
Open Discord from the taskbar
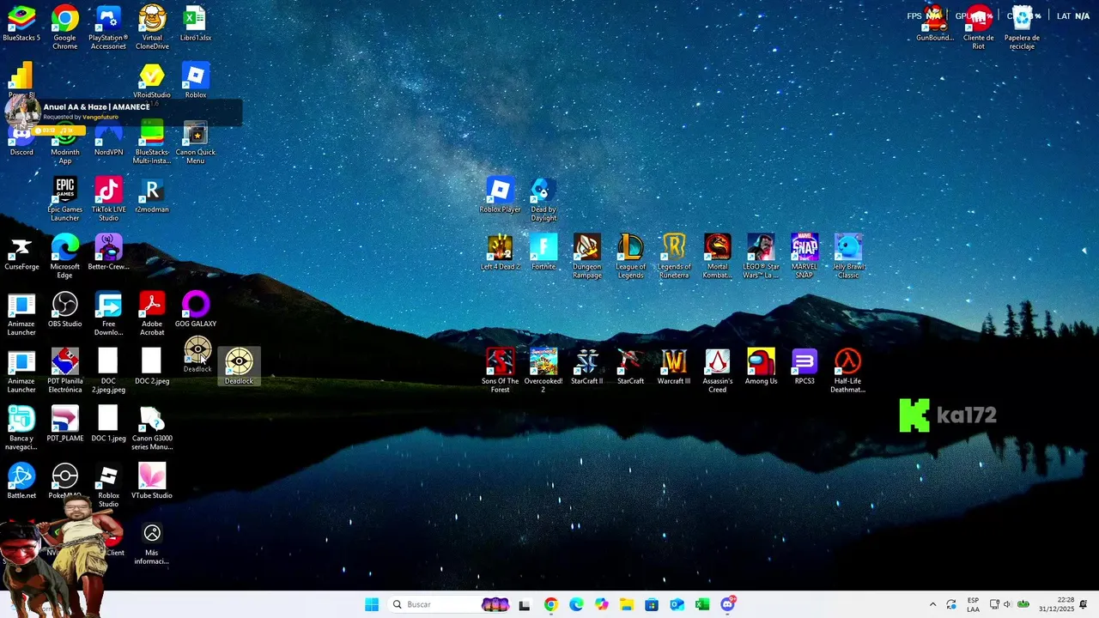pyautogui.click(x=728, y=604)
